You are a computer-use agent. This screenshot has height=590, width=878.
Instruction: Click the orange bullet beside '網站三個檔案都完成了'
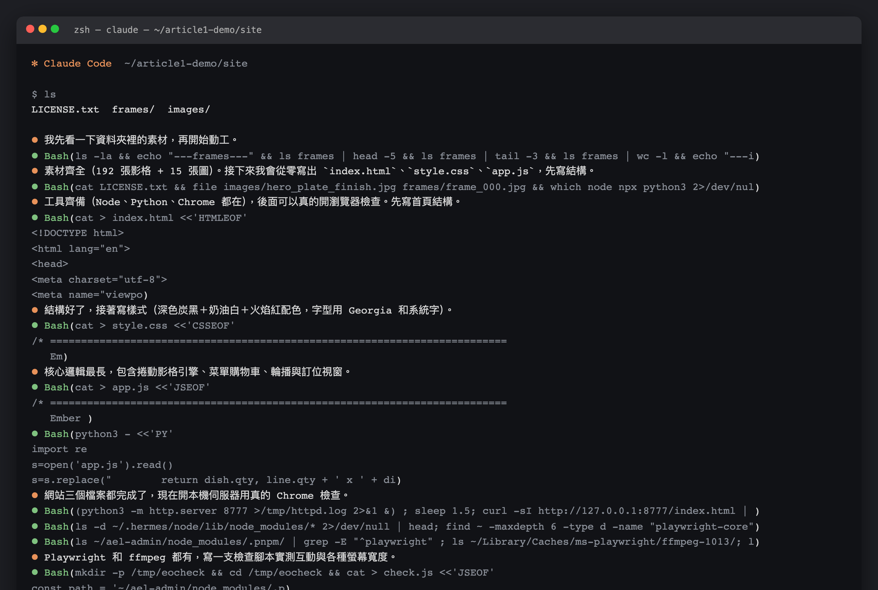coord(35,495)
